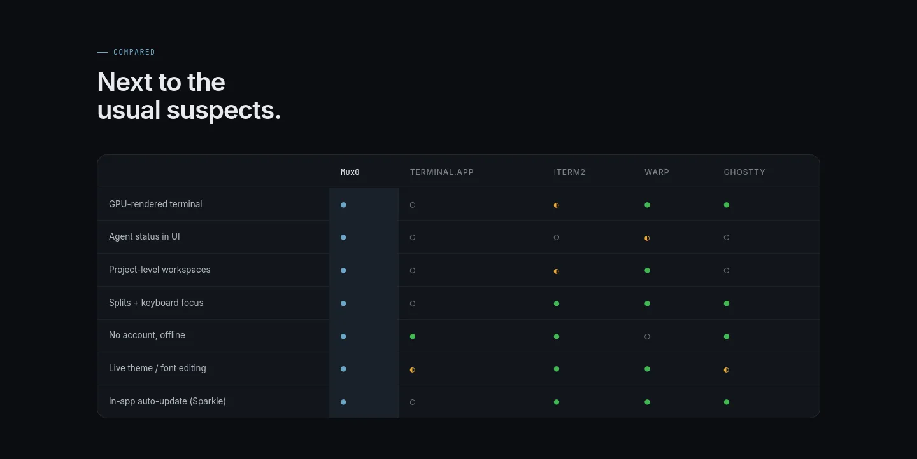The width and height of the screenshot is (917, 459).
Task: Click the 'Splits + keyboard focus' row label
Action: tap(156, 303)
